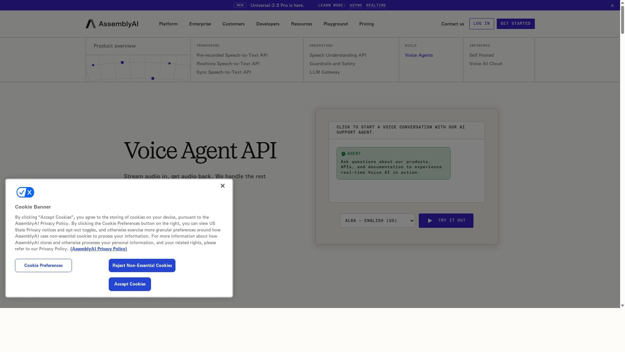This screenshot has height=352, width=625.
Task: Open the AssemblyAI Privacy Policy link
Action: pyautogui.click(x=99, y=249)
